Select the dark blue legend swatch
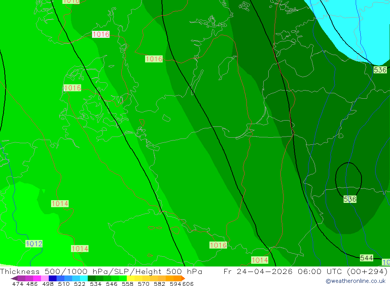 (53, 278)
